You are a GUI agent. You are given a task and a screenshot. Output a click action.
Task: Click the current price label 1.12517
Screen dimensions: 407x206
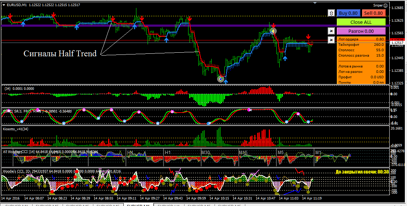pyautogui.click(x=397, y=43)
